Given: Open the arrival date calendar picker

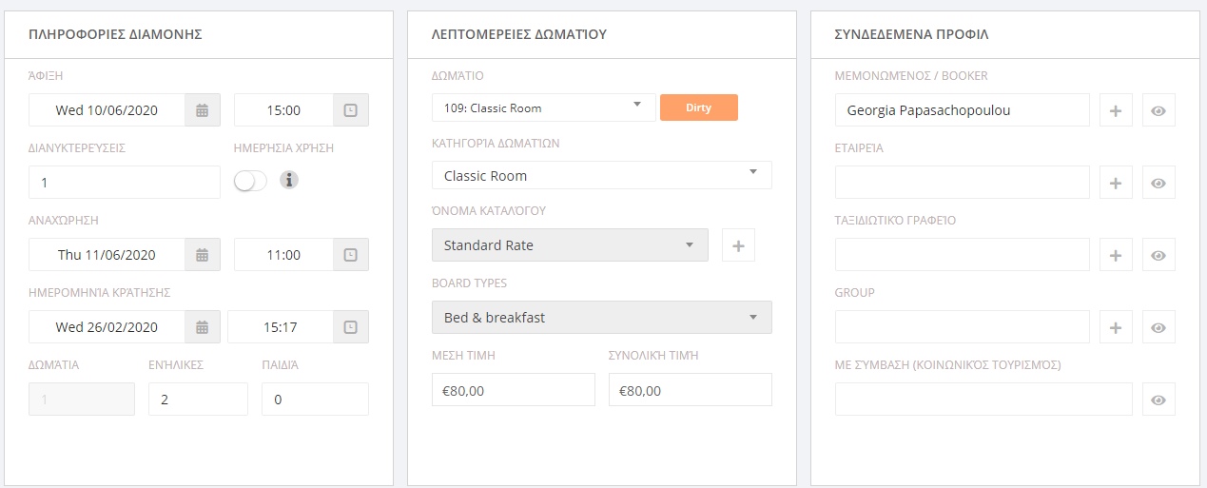Looking at the screenshot, I should 202,110.
